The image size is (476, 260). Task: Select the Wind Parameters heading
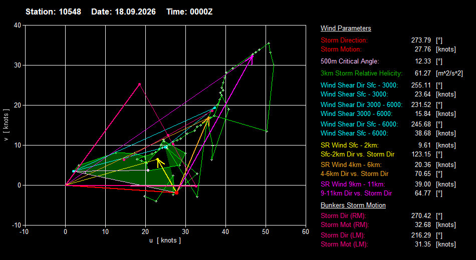(x=346, y=28)
